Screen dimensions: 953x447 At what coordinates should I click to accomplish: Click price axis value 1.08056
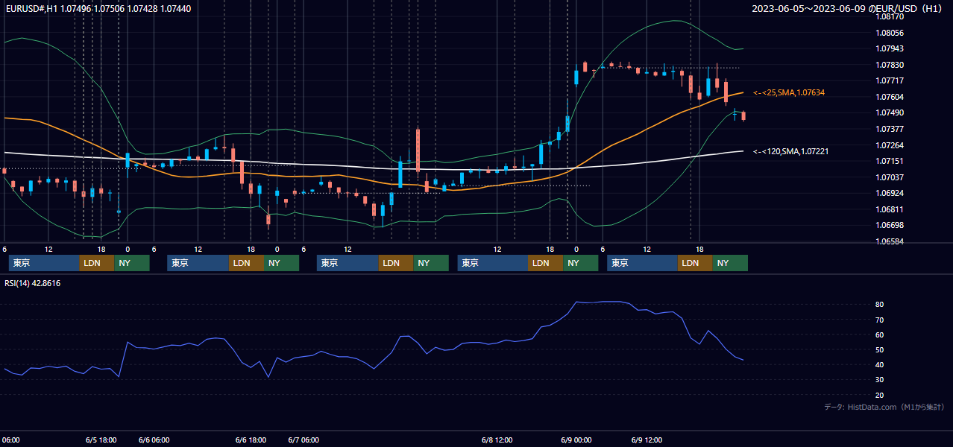tap(890, 33)
